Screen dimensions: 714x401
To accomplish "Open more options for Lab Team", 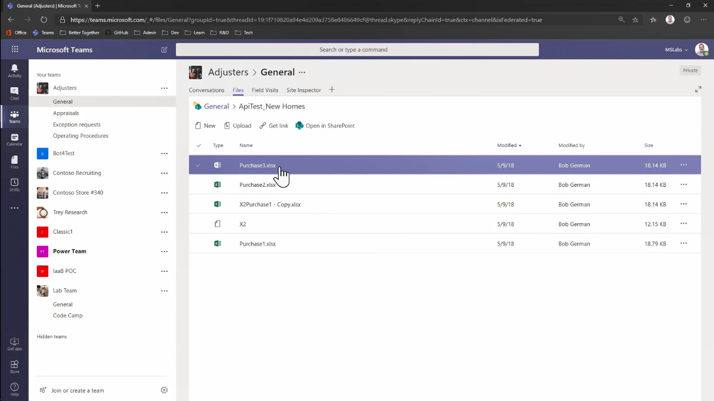I will click(x=164, y=291).
